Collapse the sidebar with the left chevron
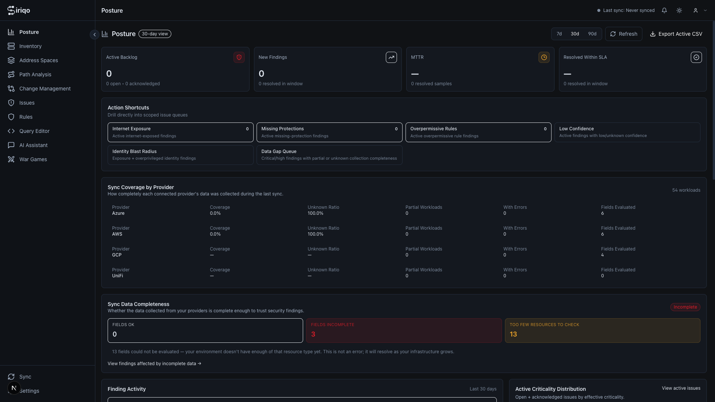Viewport: 715px width, 402px height. pos(95,34)
